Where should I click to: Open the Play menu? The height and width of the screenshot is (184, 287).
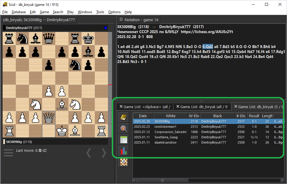point(71,12)
